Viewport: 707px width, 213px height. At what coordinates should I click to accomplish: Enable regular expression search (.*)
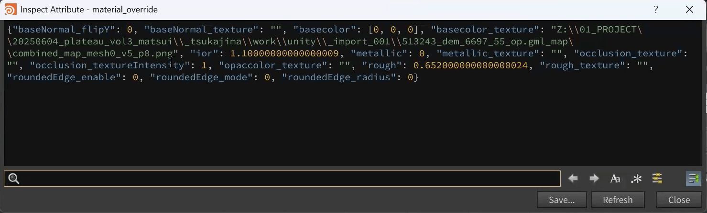pos(636,179)
